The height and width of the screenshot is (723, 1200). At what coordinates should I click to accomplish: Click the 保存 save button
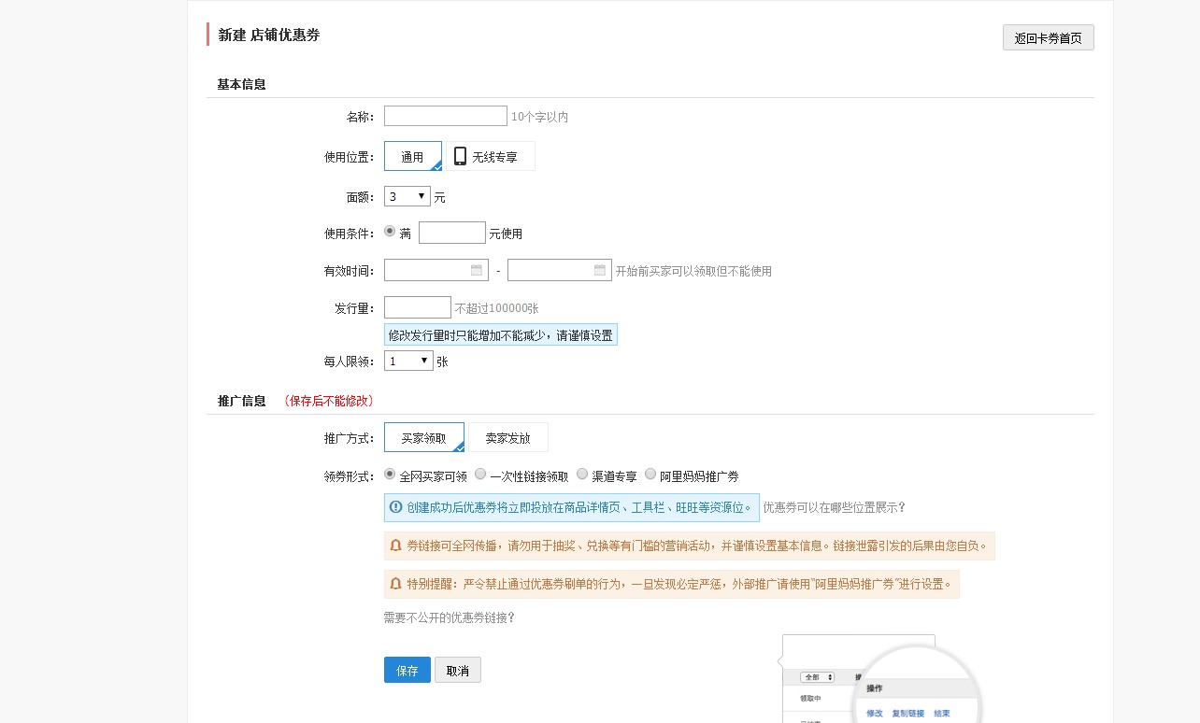click(x=407, y=671)
